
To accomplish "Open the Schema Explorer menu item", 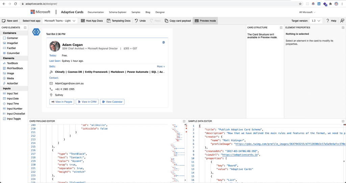I will (117, 12).
